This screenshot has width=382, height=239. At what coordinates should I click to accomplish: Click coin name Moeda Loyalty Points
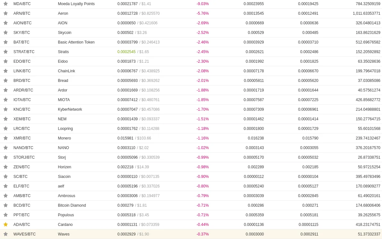point(76,4)
